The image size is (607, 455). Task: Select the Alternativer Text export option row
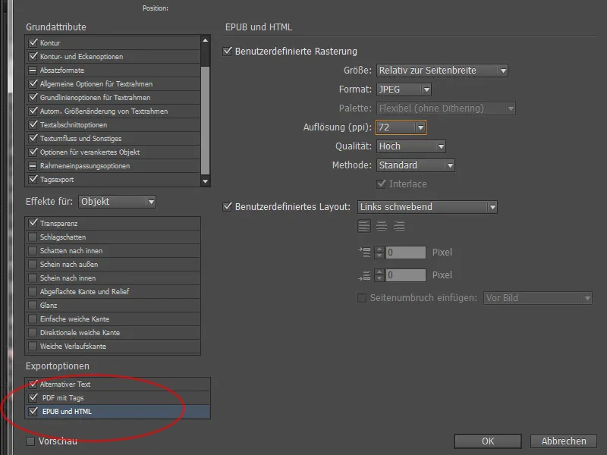coord(118,384)
